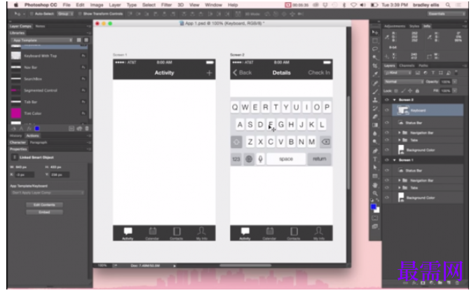
Task: Select the Hand tool
Action: 375,185
